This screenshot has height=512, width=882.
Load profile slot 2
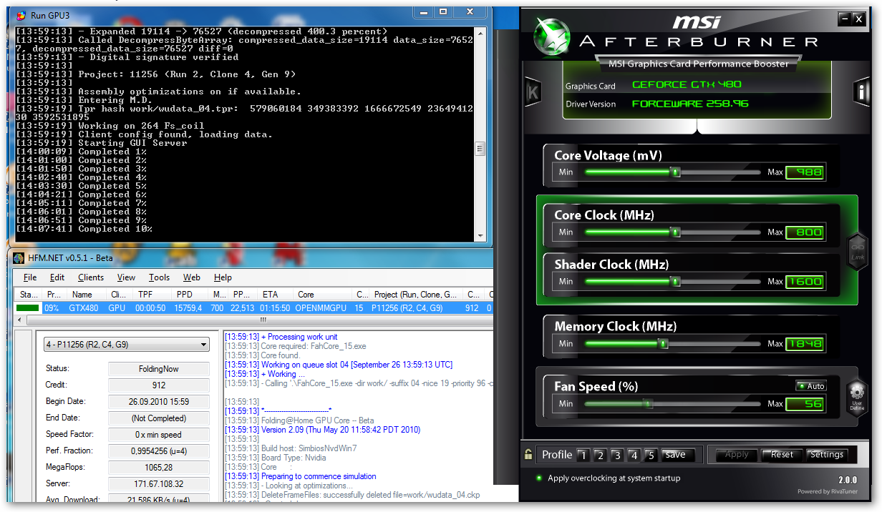[600, 455]
